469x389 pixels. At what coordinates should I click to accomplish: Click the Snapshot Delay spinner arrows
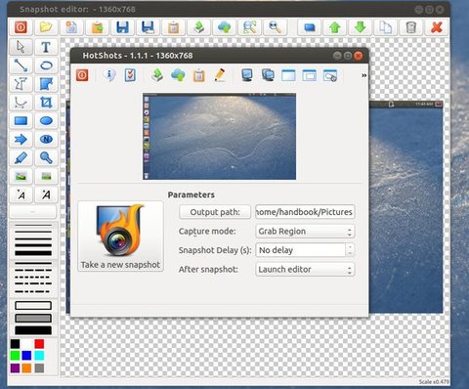pyautogui.click(x=350, y=250)
